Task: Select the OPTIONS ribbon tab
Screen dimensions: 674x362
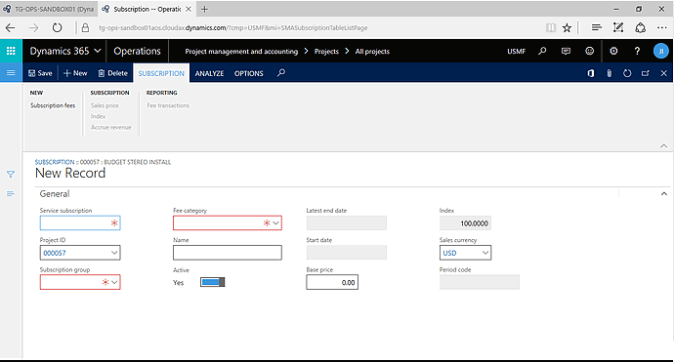Action: [248, 73]
